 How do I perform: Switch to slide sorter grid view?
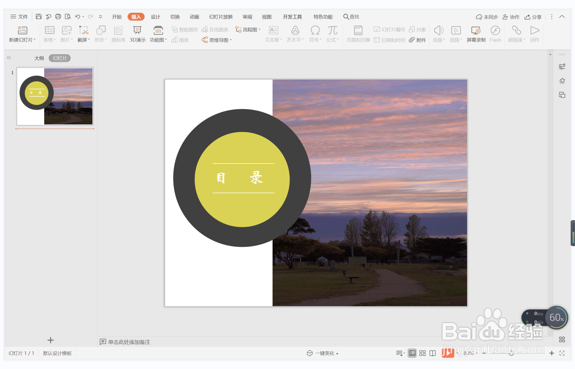[x=422, y=353]
